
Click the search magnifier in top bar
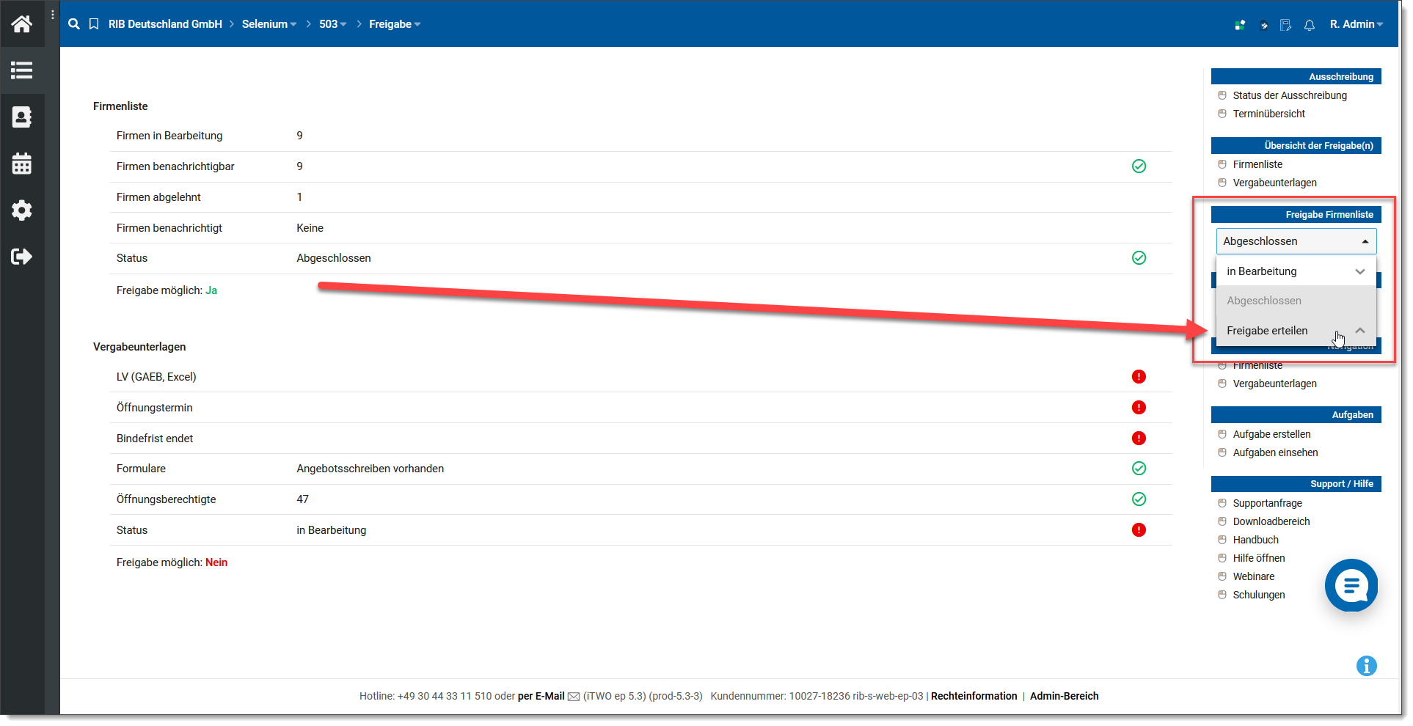(74, 24)
